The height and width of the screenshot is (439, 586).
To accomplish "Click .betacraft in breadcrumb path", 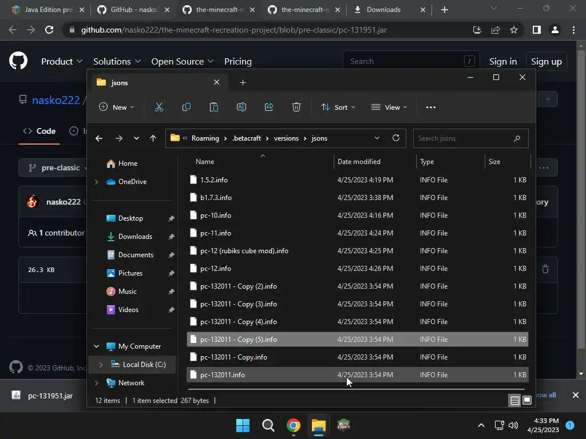I will (247, 138).
